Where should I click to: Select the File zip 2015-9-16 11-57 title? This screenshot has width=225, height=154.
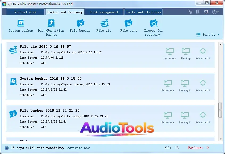pyautogui.click(x=45, y=47)
